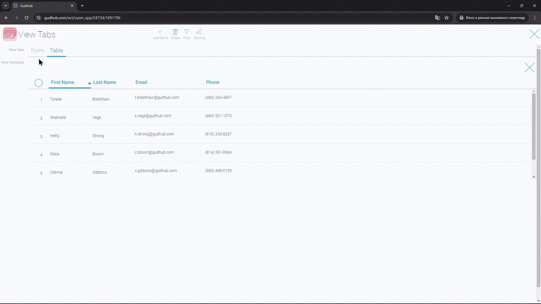Toggle the select-all circle checkbox
The width and height of the screenshot is (541, 304).
(39, 83)
